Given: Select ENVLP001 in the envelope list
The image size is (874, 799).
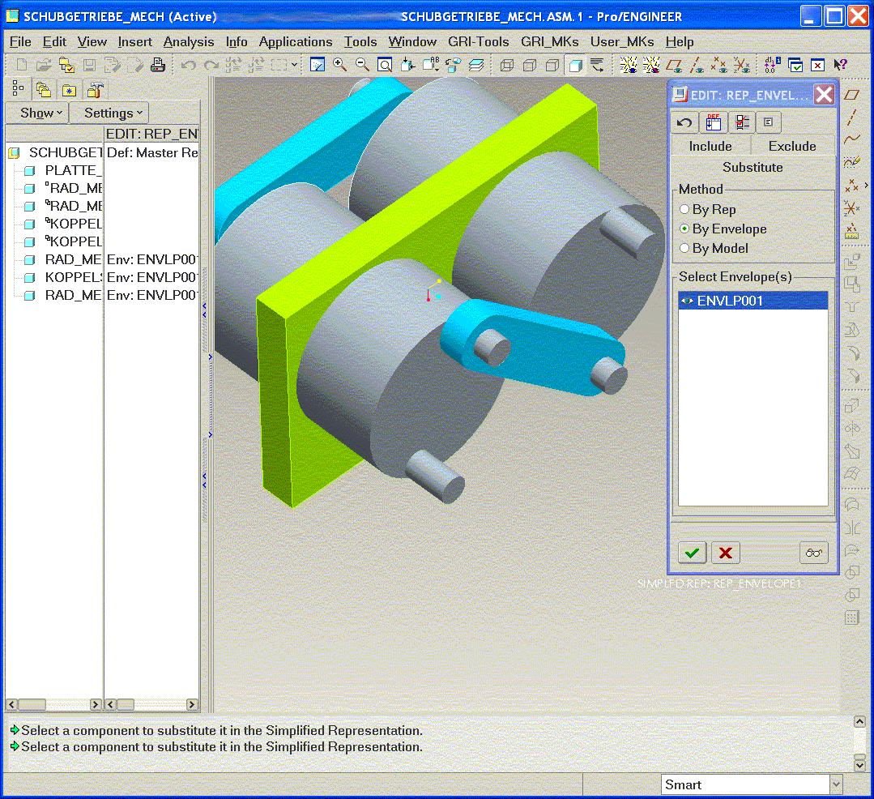Looking at the screenshot, I should (753, 301).
